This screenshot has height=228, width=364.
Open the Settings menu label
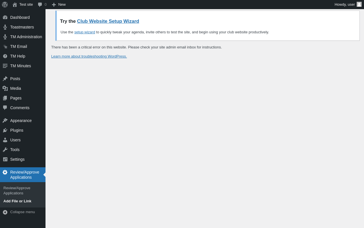[x=17, y=159]
